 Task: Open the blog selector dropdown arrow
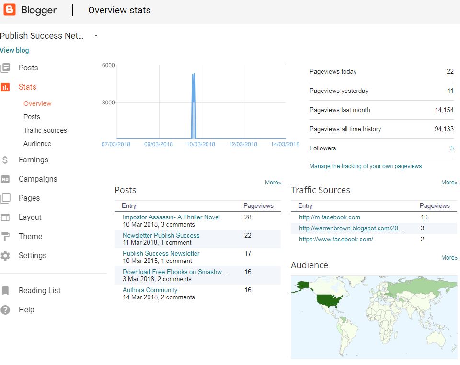click(96, 36)
